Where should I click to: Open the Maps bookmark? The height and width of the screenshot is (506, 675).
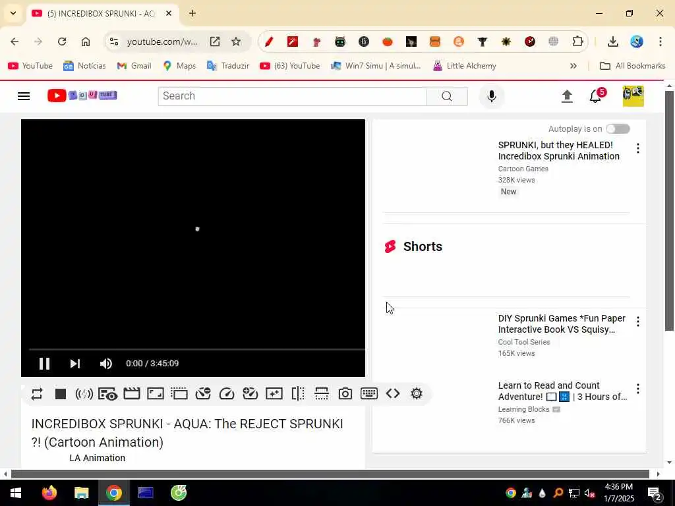coord(179,66)
